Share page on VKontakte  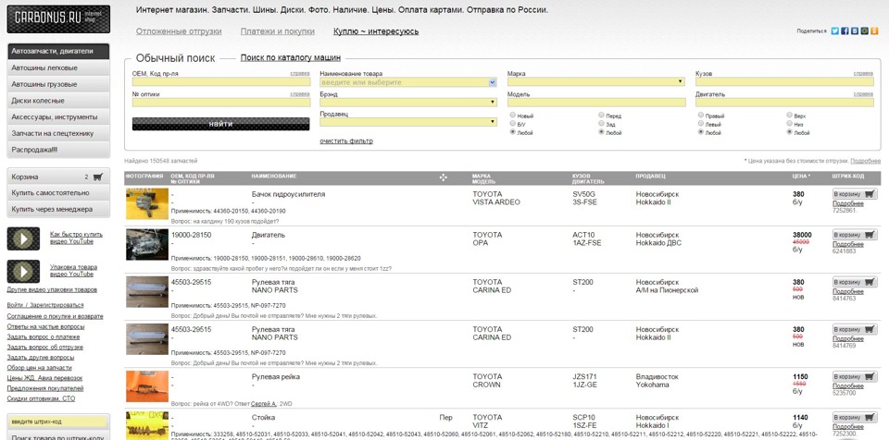coord(855,31)
